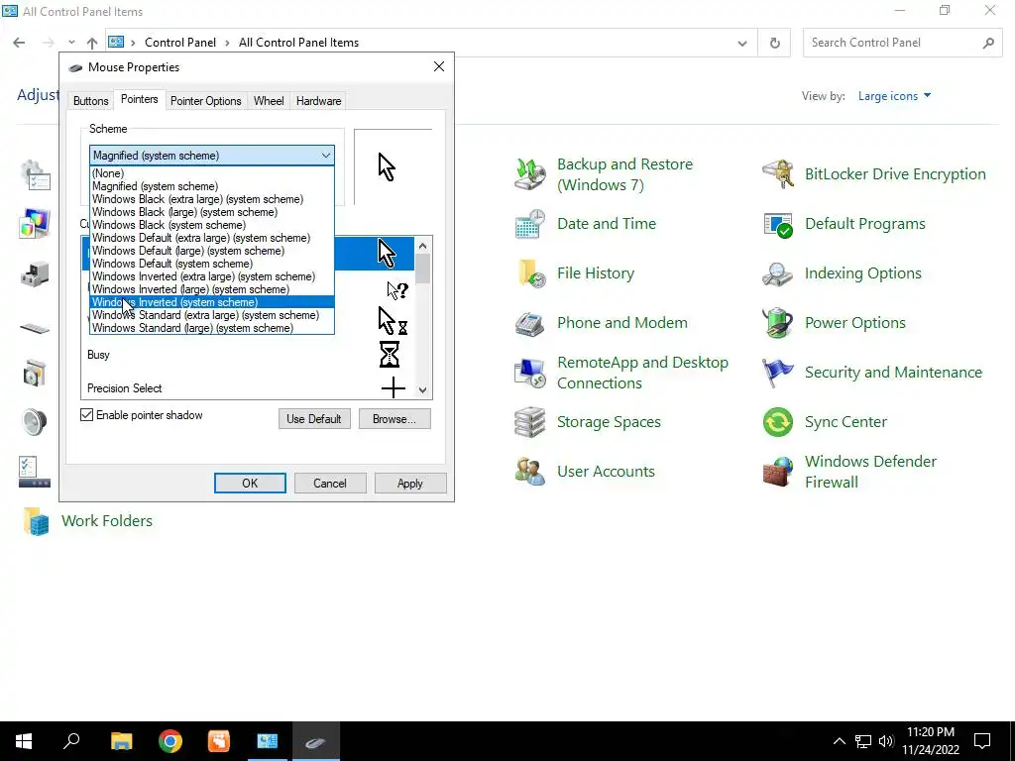Open the Storage Spaces link

[609, 422]
